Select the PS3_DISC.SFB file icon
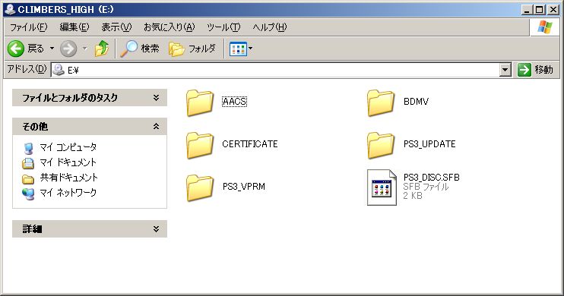 [x=382, y=187]
